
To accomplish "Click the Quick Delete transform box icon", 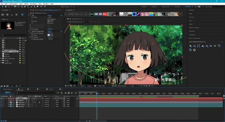I will (x=199, y=46).
